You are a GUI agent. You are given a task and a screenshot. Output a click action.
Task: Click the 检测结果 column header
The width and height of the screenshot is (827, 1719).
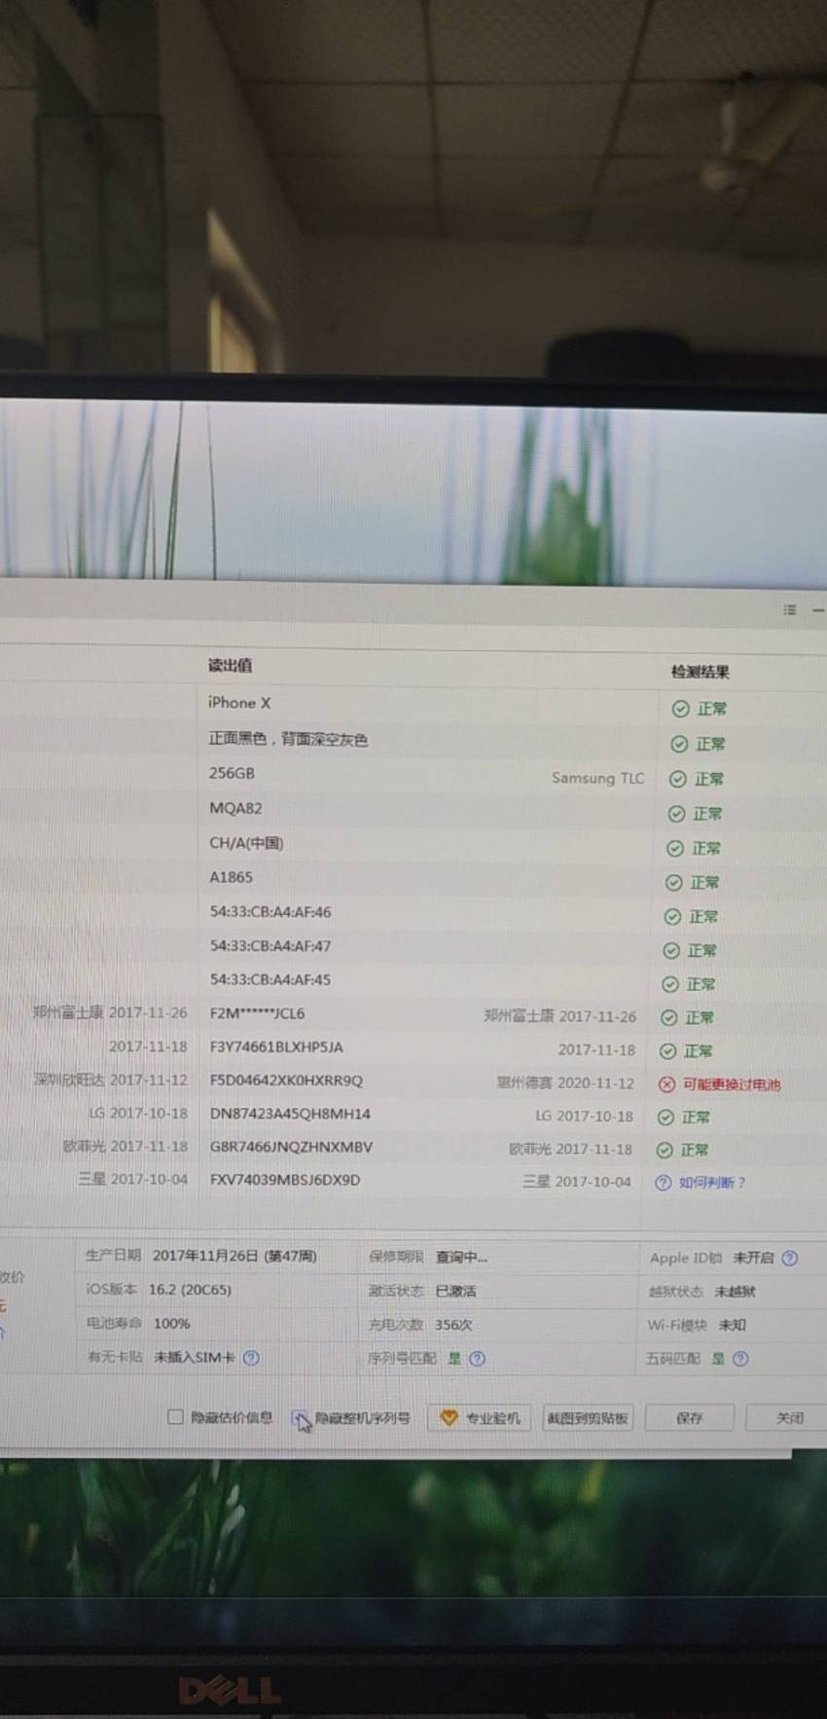click(x=700, y=672)
